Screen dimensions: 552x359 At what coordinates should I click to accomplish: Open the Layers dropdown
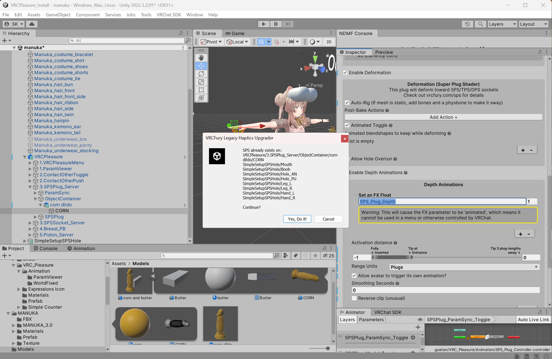click(x=502, y=24)
